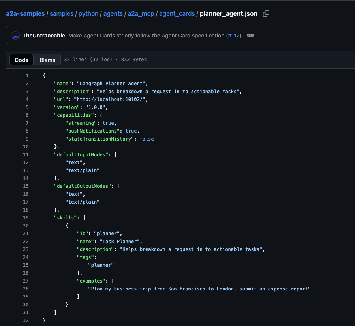Click "skills" key

(65, 217)
